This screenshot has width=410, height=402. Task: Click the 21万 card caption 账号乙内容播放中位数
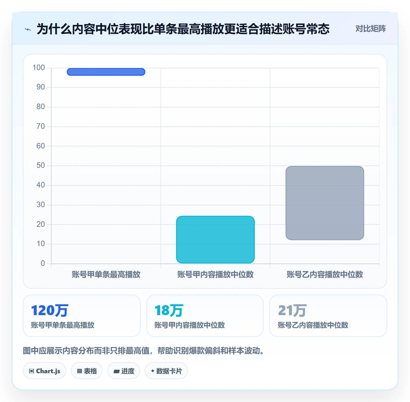pos(313,325)
